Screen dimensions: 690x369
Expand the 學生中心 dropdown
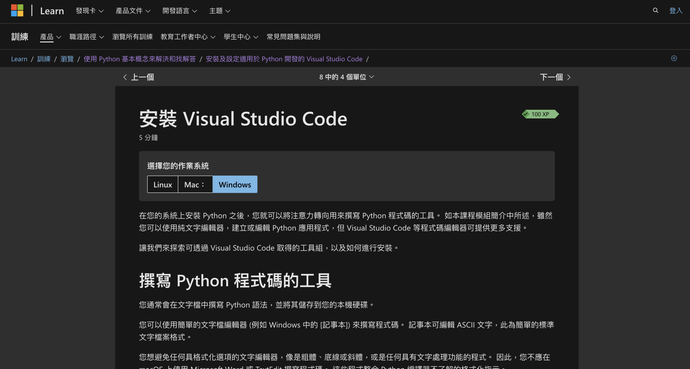(241, 37)
